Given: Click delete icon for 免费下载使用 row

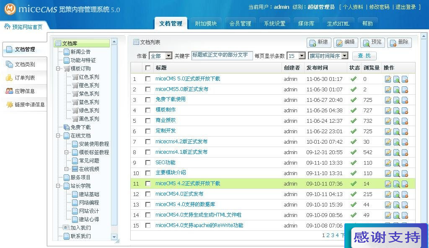Looking at the screenshot, I should (x=405, y=100).
